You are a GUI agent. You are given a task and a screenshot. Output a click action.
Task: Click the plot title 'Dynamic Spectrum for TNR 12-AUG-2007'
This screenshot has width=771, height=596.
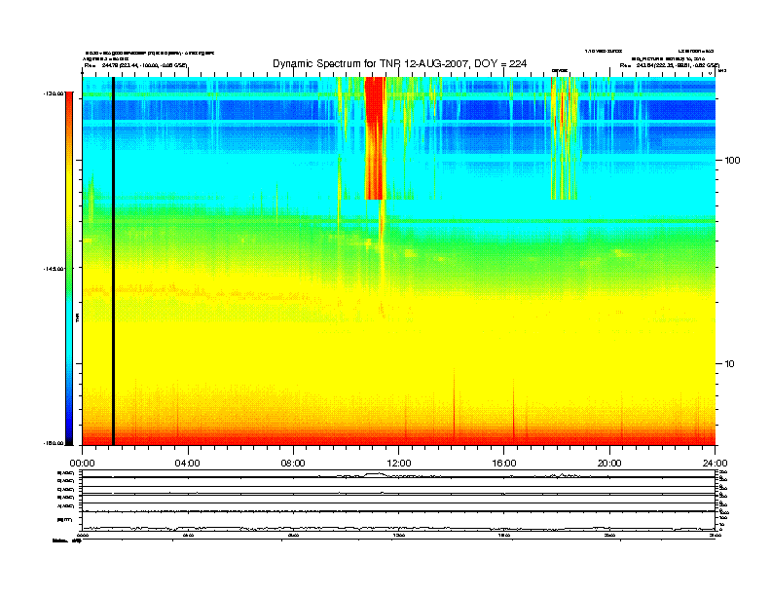399,63
